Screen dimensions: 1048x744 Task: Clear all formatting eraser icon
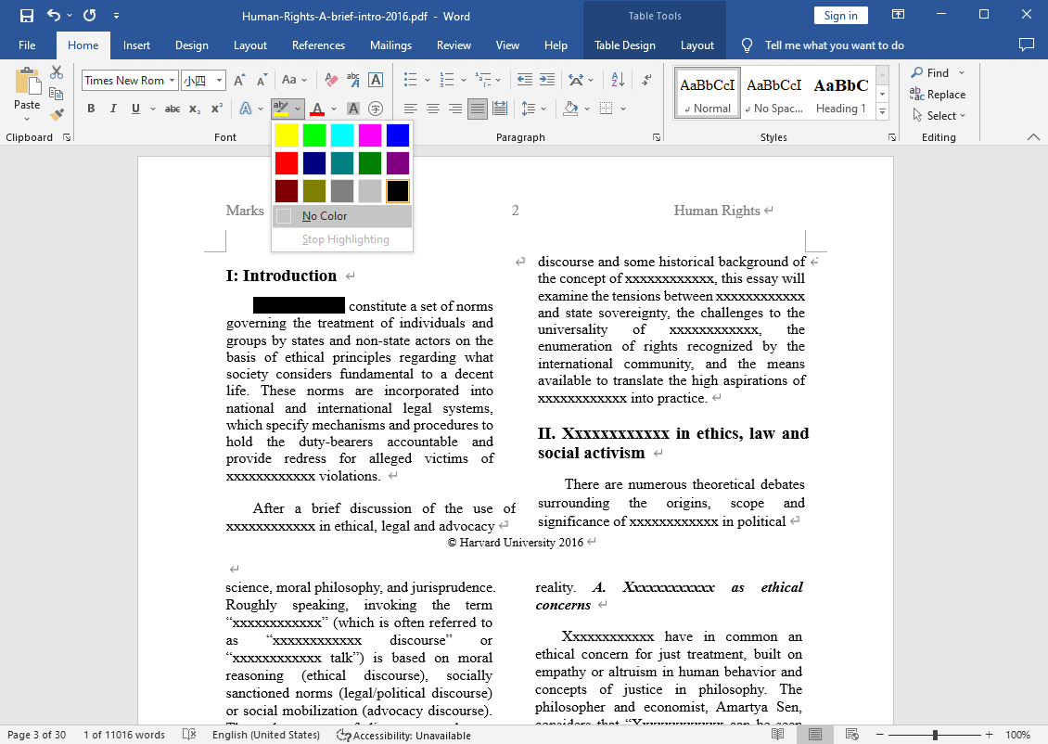tap(331, 80)
